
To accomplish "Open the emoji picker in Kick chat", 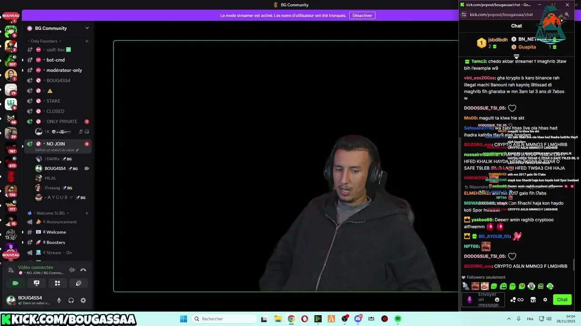I will [x=497, y=300].
